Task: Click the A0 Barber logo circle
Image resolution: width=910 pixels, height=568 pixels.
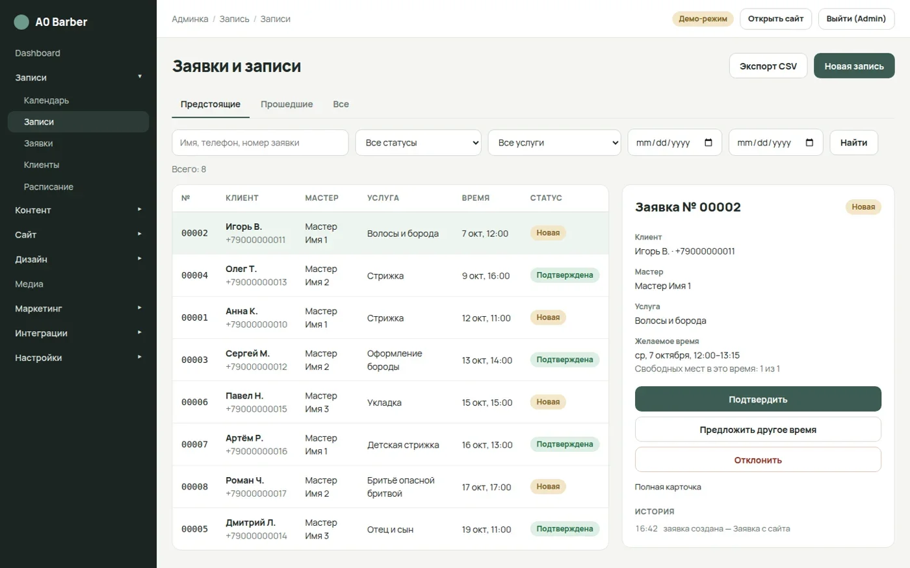Action: 21,22
